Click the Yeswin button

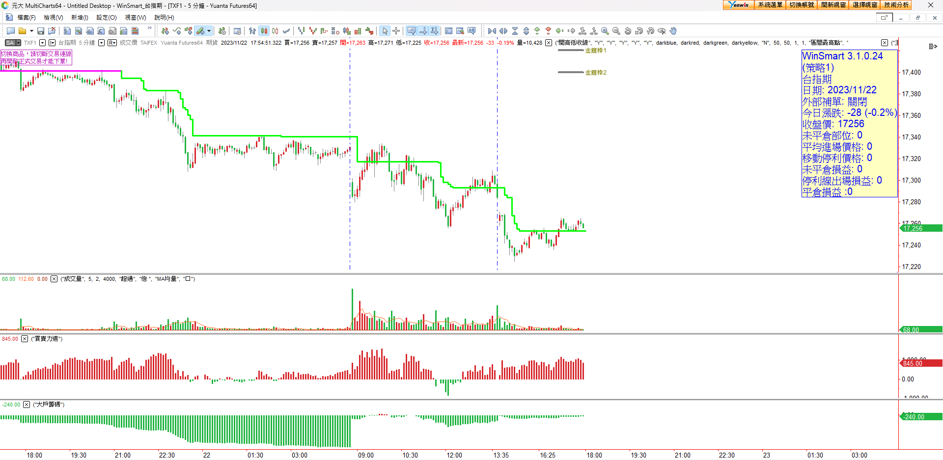tap(739, 5)
